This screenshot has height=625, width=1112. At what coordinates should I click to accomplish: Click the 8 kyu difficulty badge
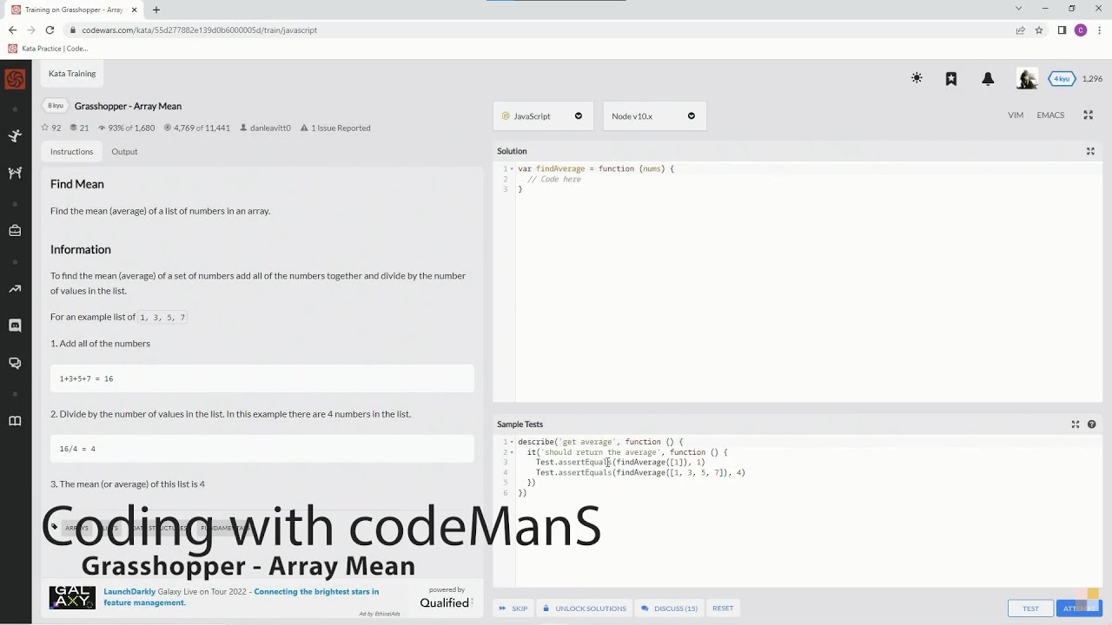point(56,106)
